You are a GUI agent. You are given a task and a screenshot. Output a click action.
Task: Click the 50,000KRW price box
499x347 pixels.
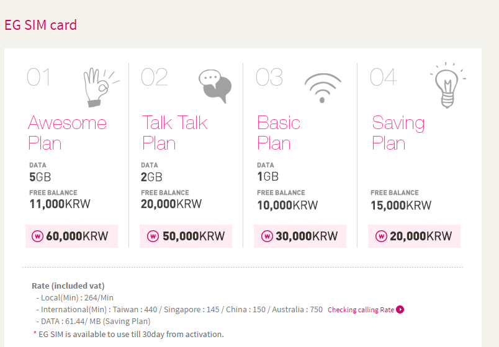tap(186, 236)
